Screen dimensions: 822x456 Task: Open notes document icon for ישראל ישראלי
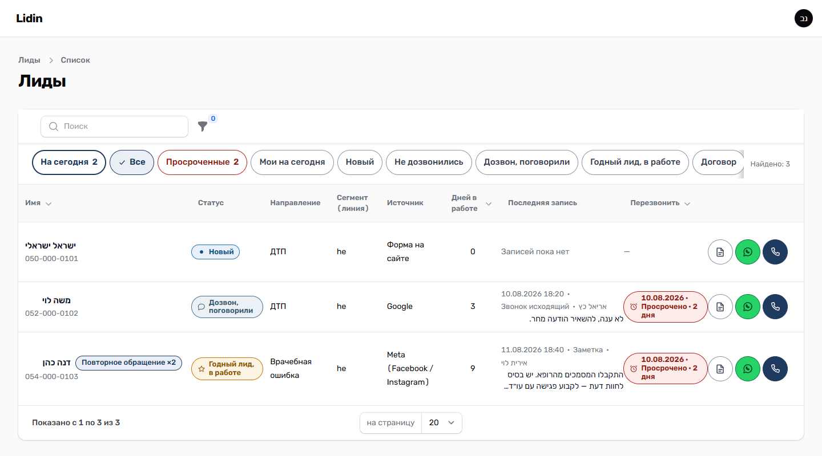coord(720,252)
